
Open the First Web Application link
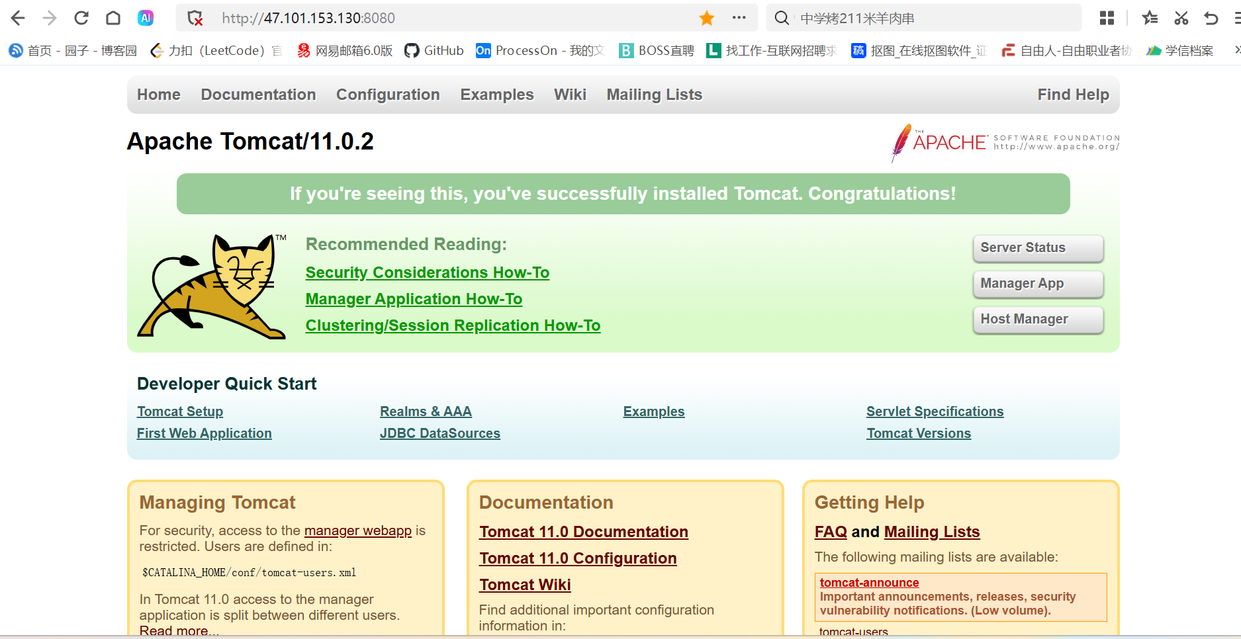point(204,433)
